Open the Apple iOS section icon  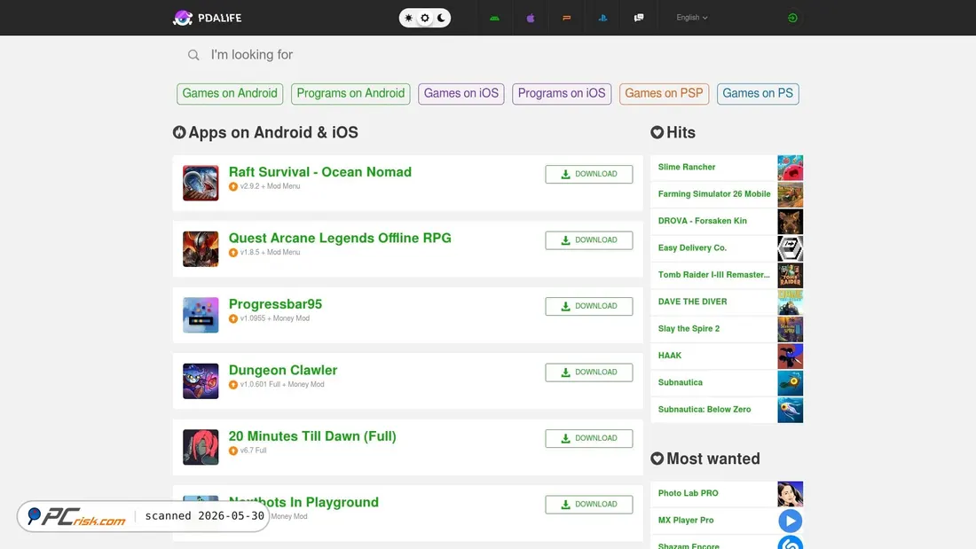[x=531, y=18]
